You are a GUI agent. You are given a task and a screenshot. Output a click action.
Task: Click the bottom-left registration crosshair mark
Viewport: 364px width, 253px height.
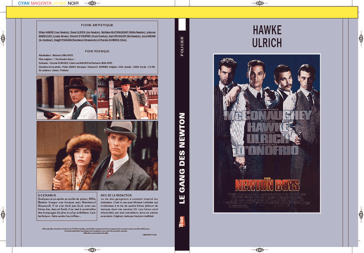tap(92, 250)
